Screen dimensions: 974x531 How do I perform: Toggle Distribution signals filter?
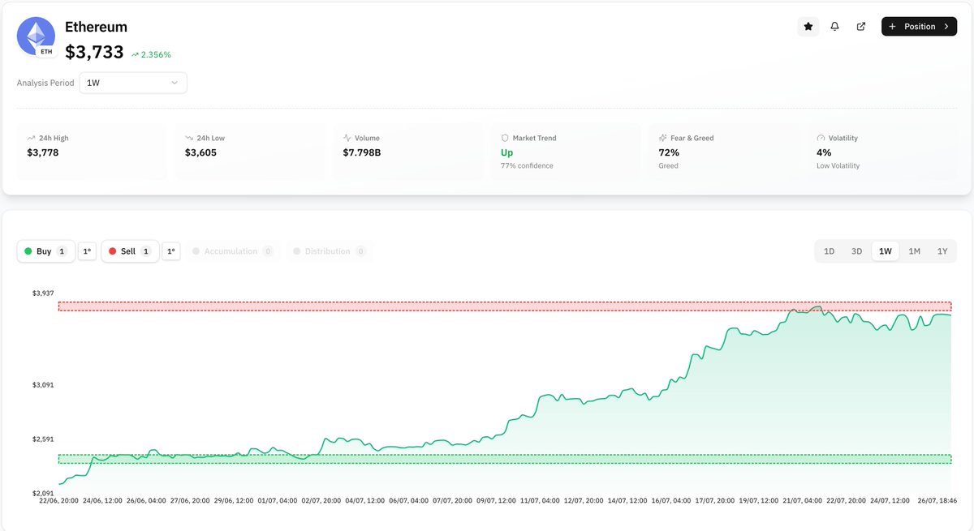(x=330, y=251)
